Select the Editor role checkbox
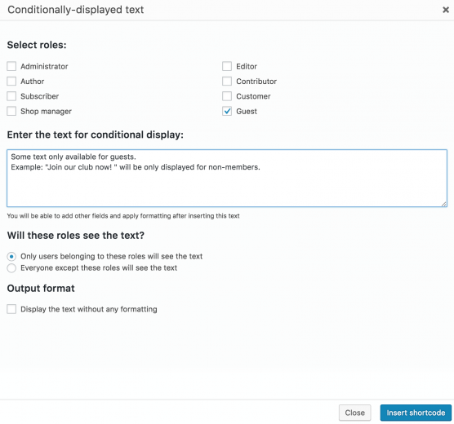Image resolution: width=454 pixels, height=424 pixels. pyautogui.click(x=227, y=66)
